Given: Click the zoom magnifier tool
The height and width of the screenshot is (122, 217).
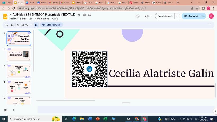Looking at the screenshot, I should tap(18, 25).
